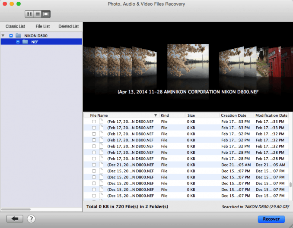
Task: Click the back arrow button
Action: point(15,219)
